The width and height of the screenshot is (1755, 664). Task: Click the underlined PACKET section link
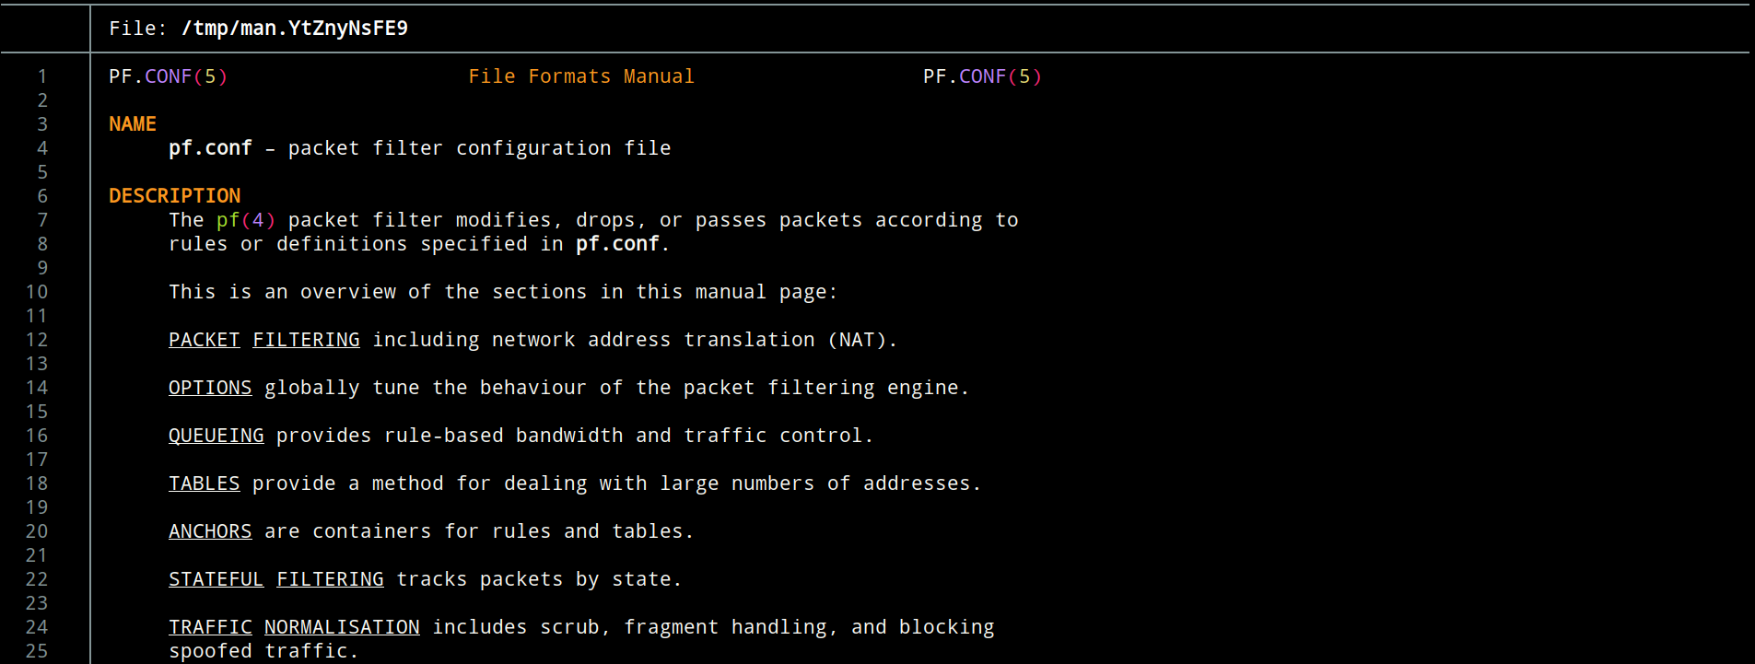[204, 340]
